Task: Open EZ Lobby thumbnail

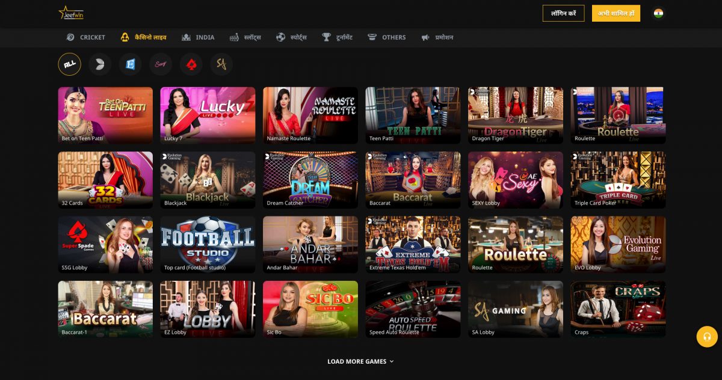Action: point(208,309)
